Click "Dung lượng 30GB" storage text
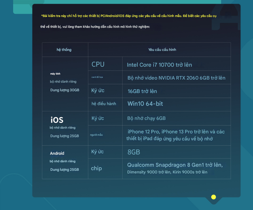 pyautogui.click(x=65, y=90)
